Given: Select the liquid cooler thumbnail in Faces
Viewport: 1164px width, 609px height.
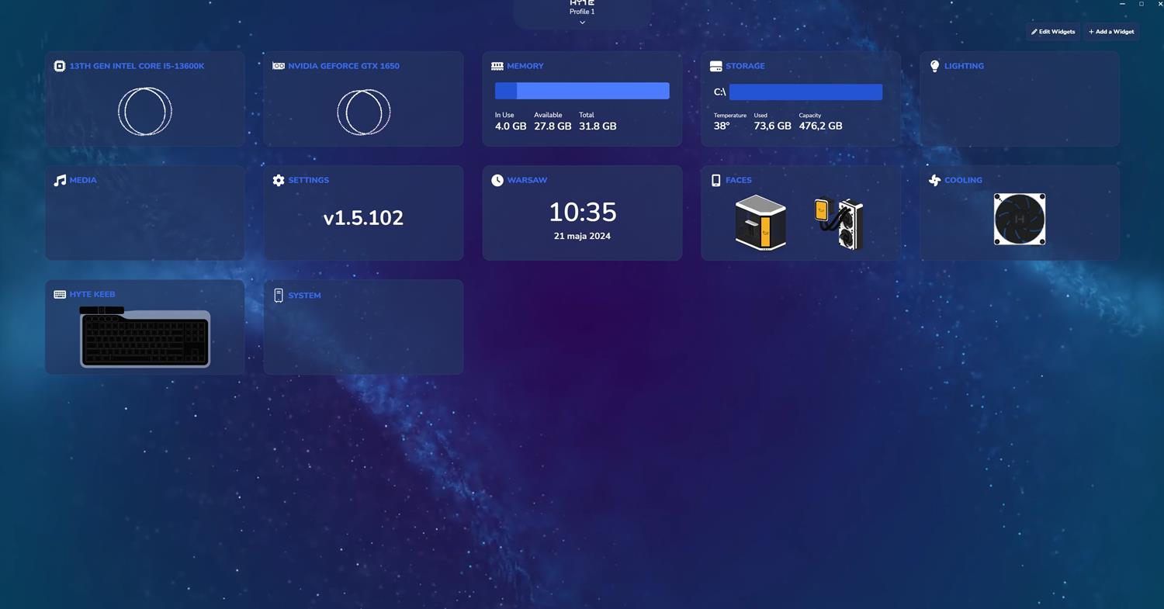Looking at the screenshot, I should coord(839,223).
